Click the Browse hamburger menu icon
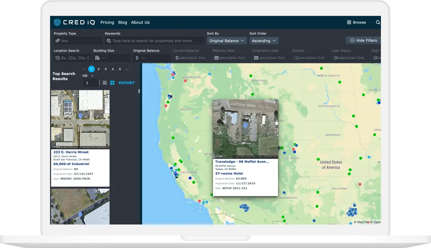 pos(349,22)
